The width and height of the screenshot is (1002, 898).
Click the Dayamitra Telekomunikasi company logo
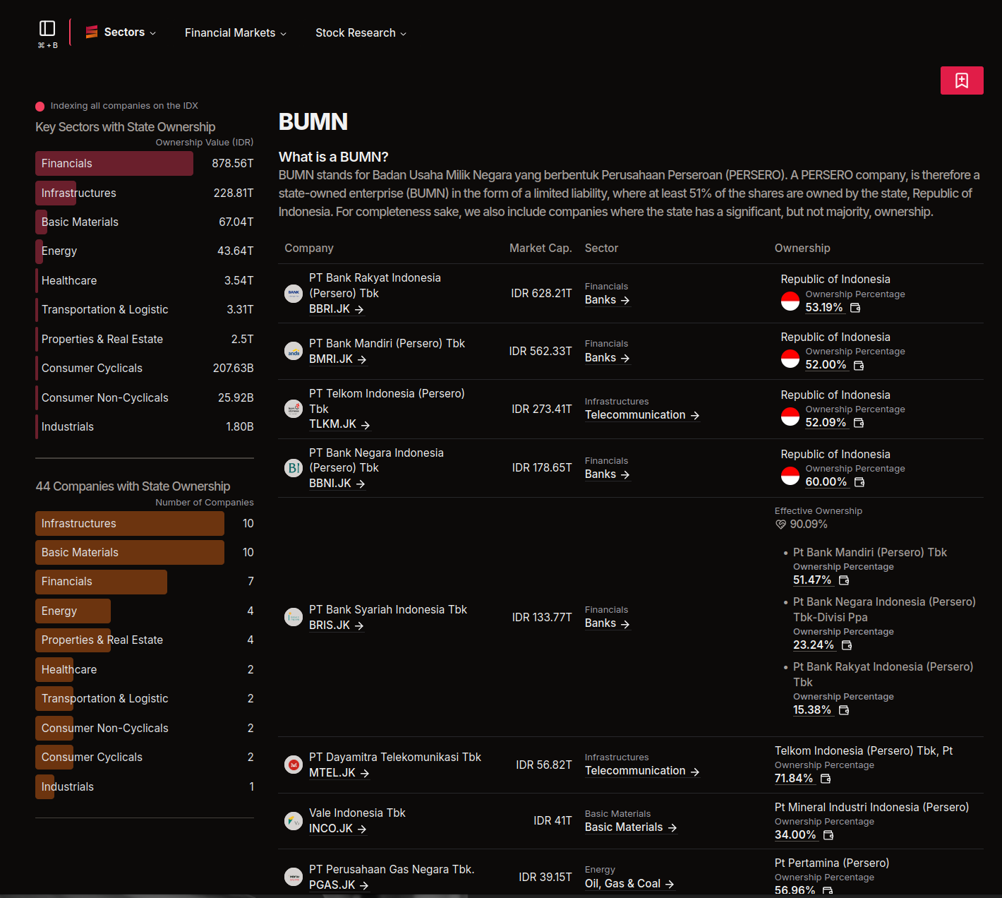294,765
